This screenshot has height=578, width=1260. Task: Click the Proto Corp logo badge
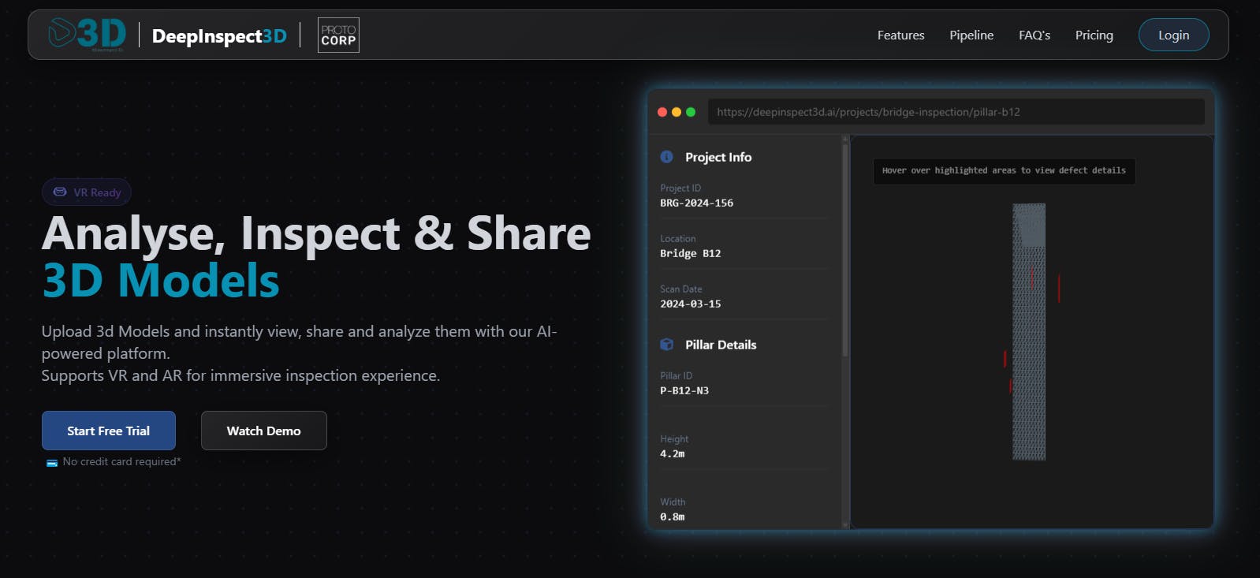click(338, 35)
